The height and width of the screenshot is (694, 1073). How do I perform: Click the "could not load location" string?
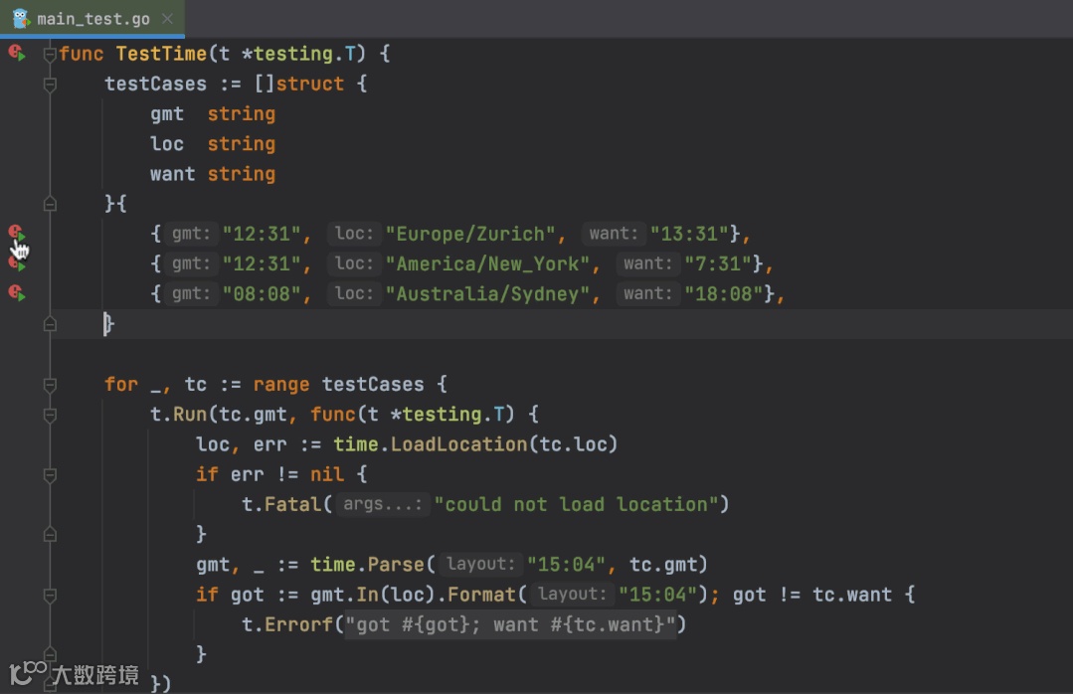click(576, 504)
